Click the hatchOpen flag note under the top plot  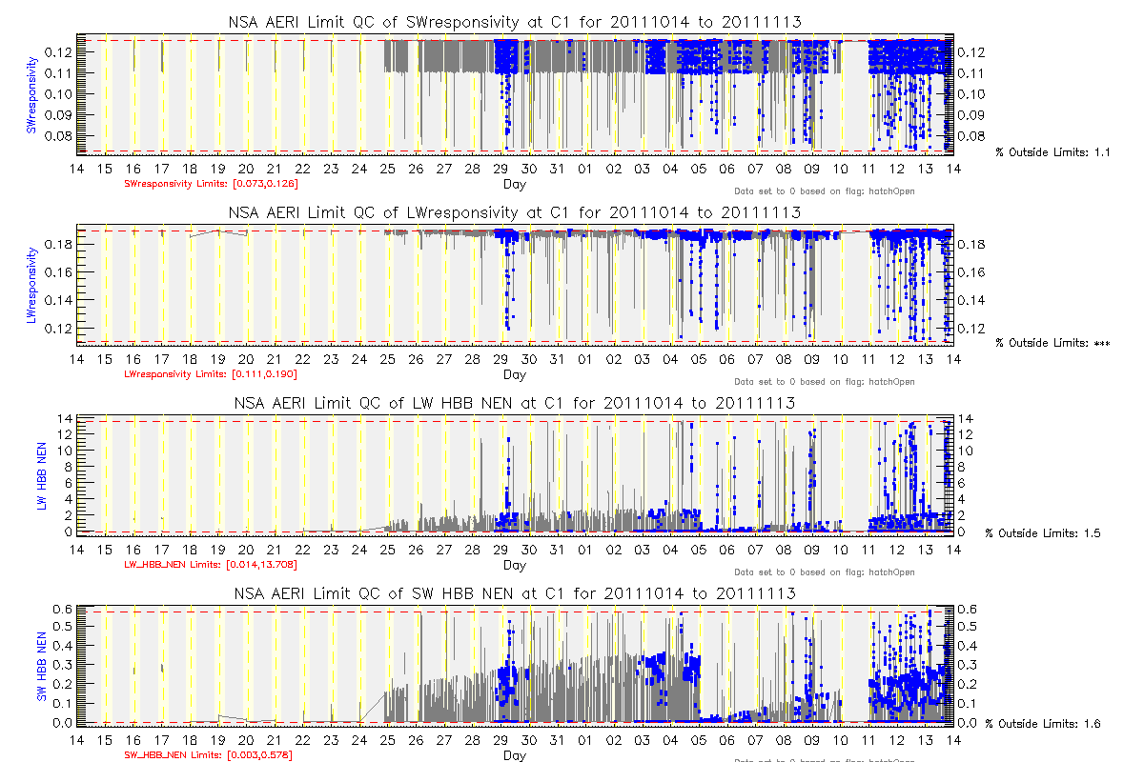[824, 191]
